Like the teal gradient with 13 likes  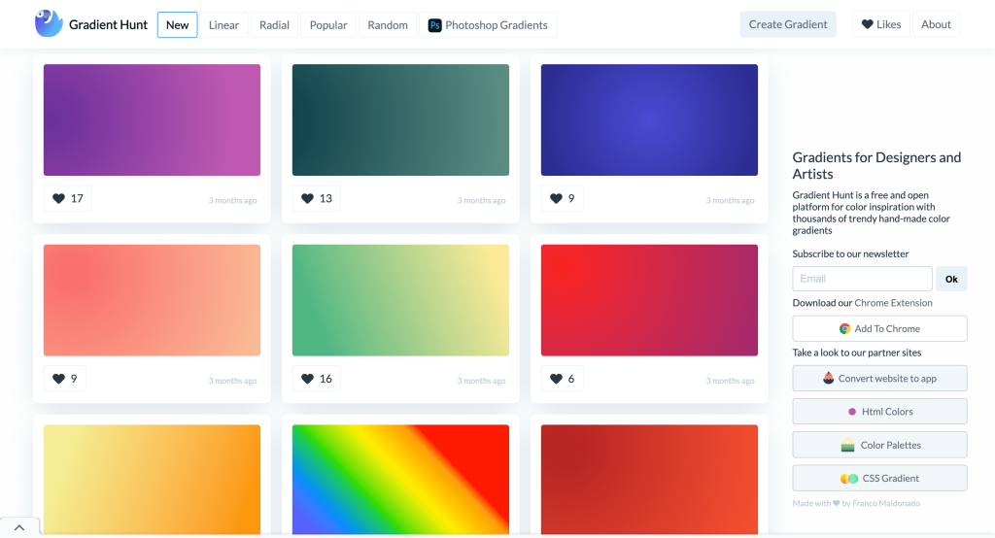click(317, 198)
